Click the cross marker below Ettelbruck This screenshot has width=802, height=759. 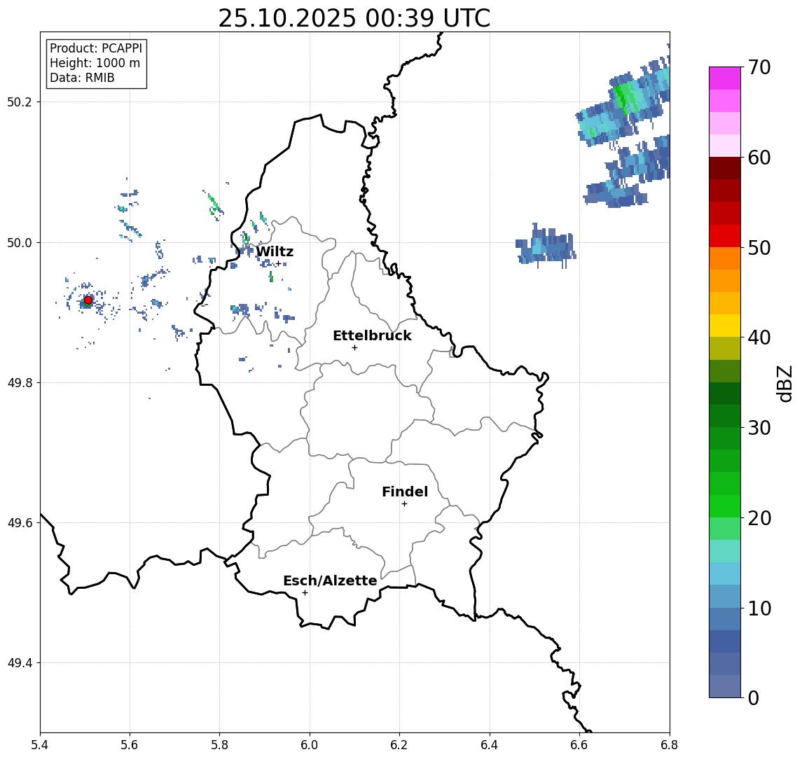[354, 348]
